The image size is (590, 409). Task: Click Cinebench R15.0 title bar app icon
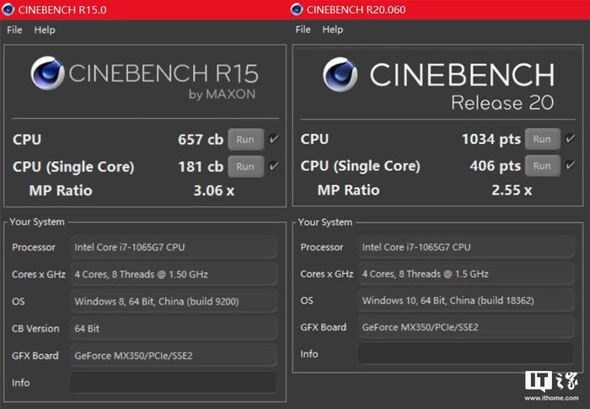pyautogui.click(x=8, y=9)
